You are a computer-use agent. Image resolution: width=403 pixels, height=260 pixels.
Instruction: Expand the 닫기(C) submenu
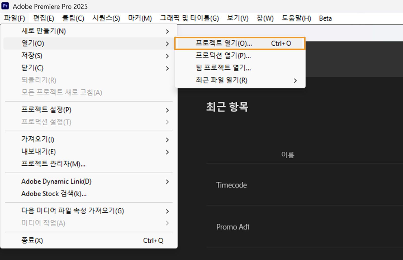point(88,68)
